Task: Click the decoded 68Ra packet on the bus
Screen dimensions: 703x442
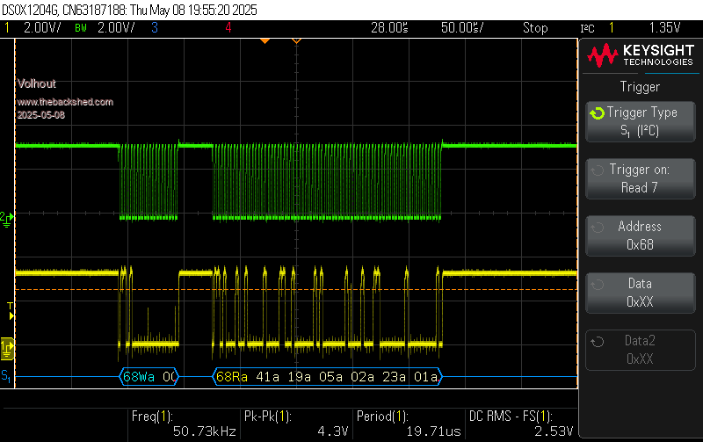Action: (232, 377)
